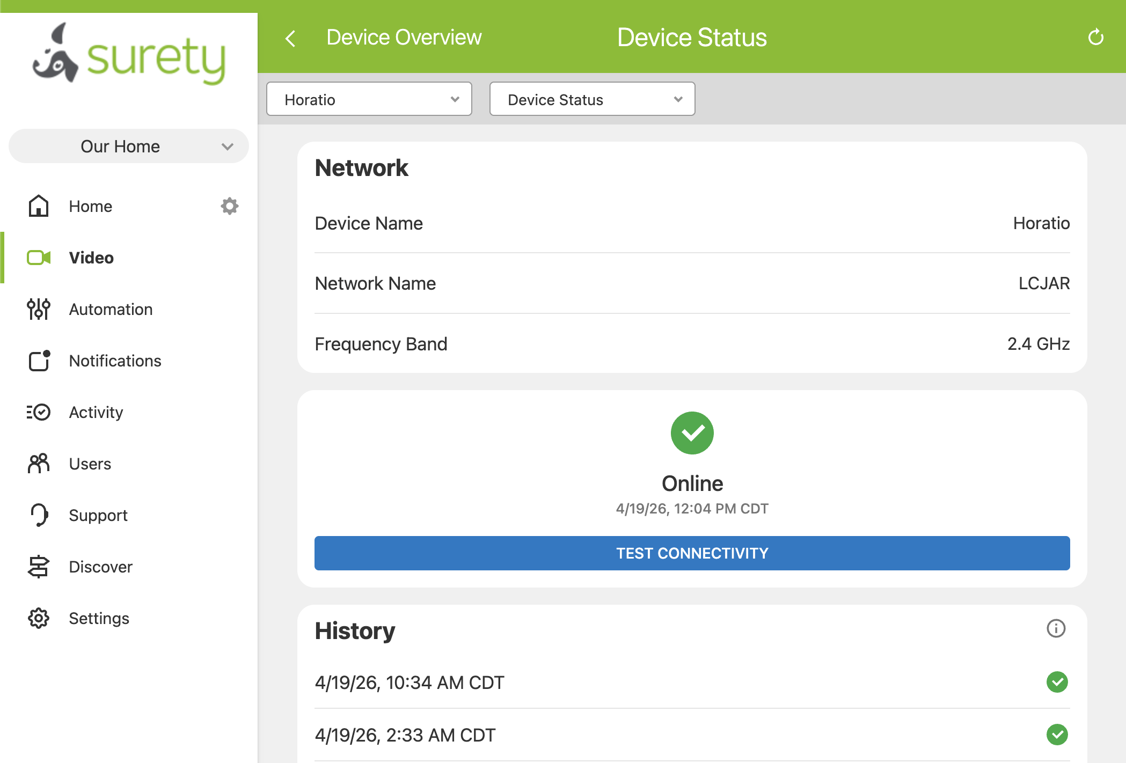This screenshot has width=1126, height=763.
Task: Refresh the page with the reload icon
Action: pyautogui.click(x=1095, y=37)
